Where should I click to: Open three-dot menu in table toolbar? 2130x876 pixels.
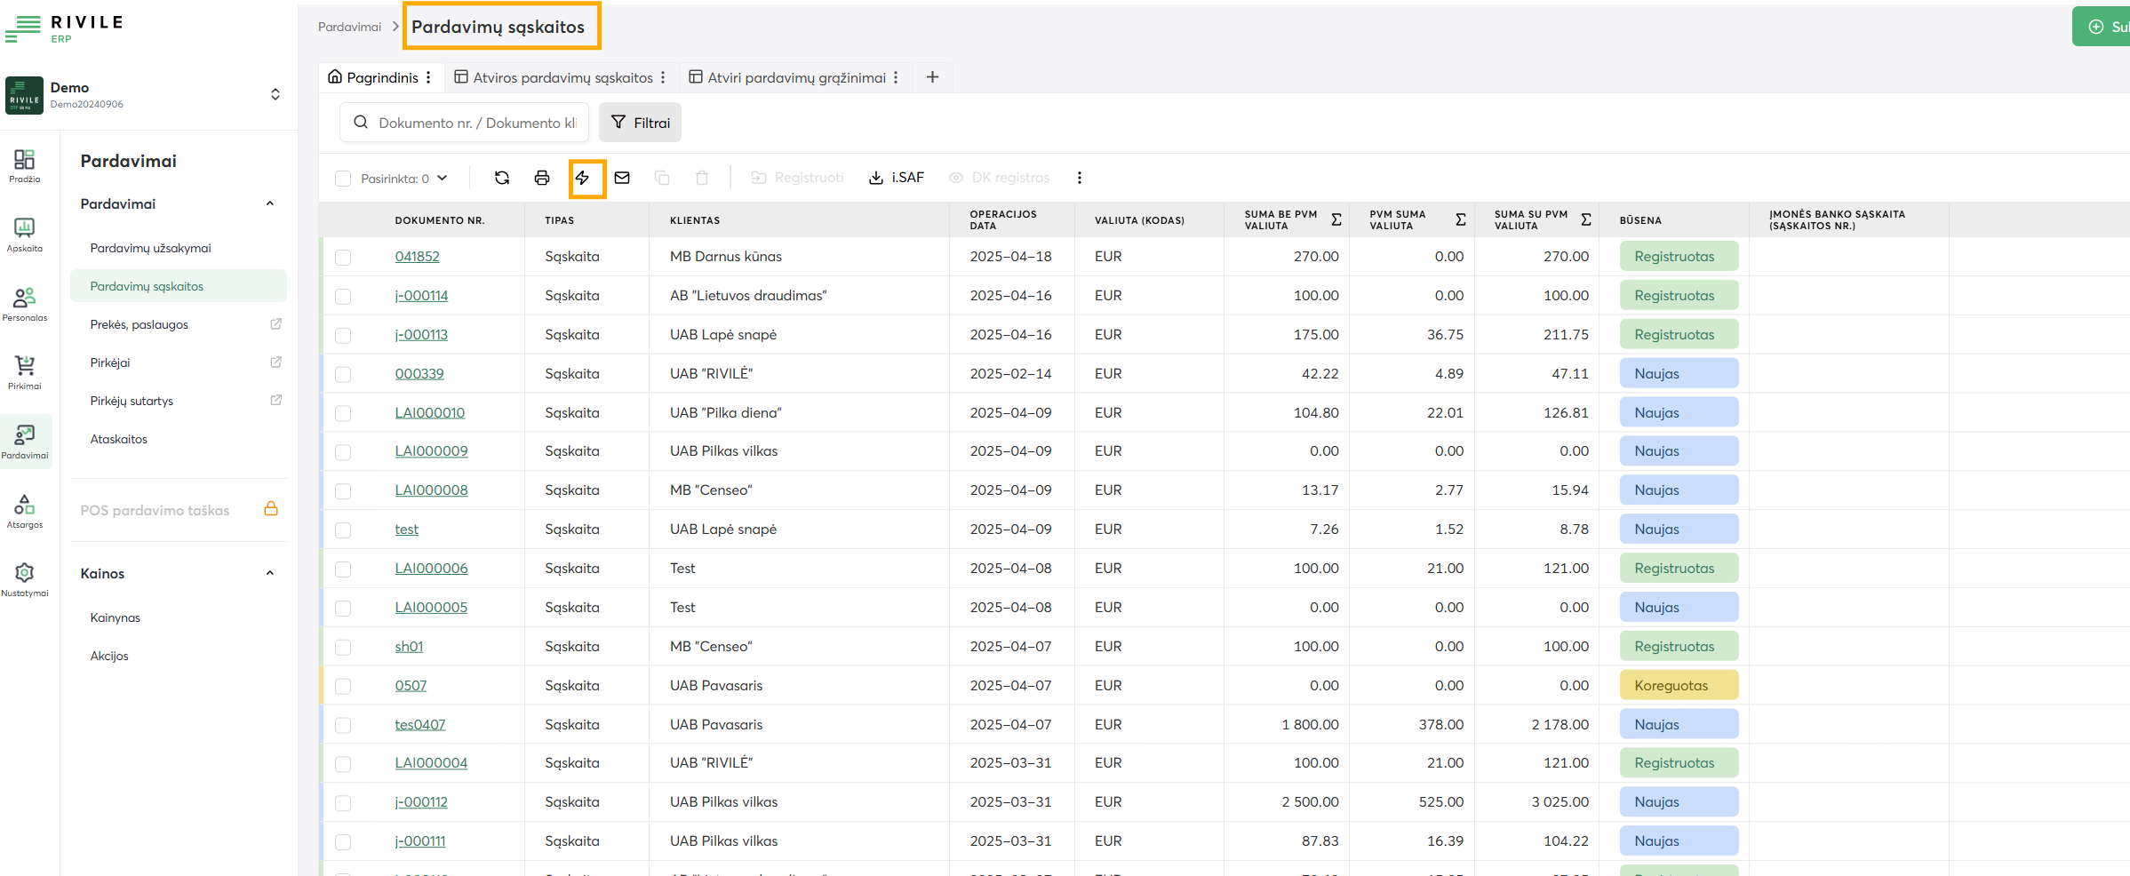click(1080, 178)
